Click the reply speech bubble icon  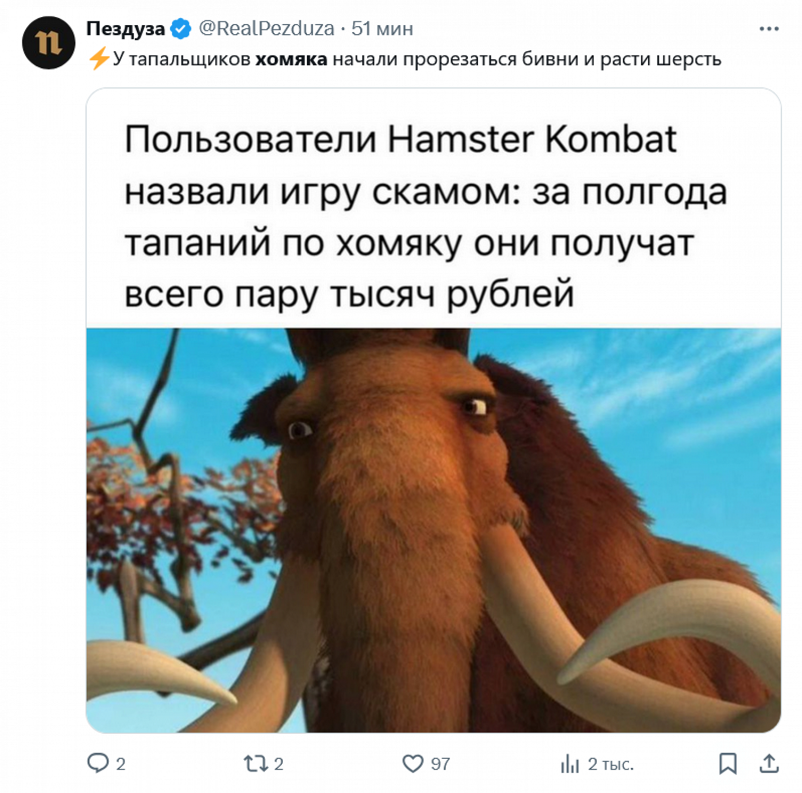tap(98, 763)
